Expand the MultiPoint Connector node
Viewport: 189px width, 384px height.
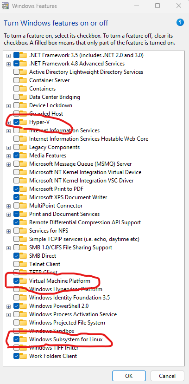(8, 206)
